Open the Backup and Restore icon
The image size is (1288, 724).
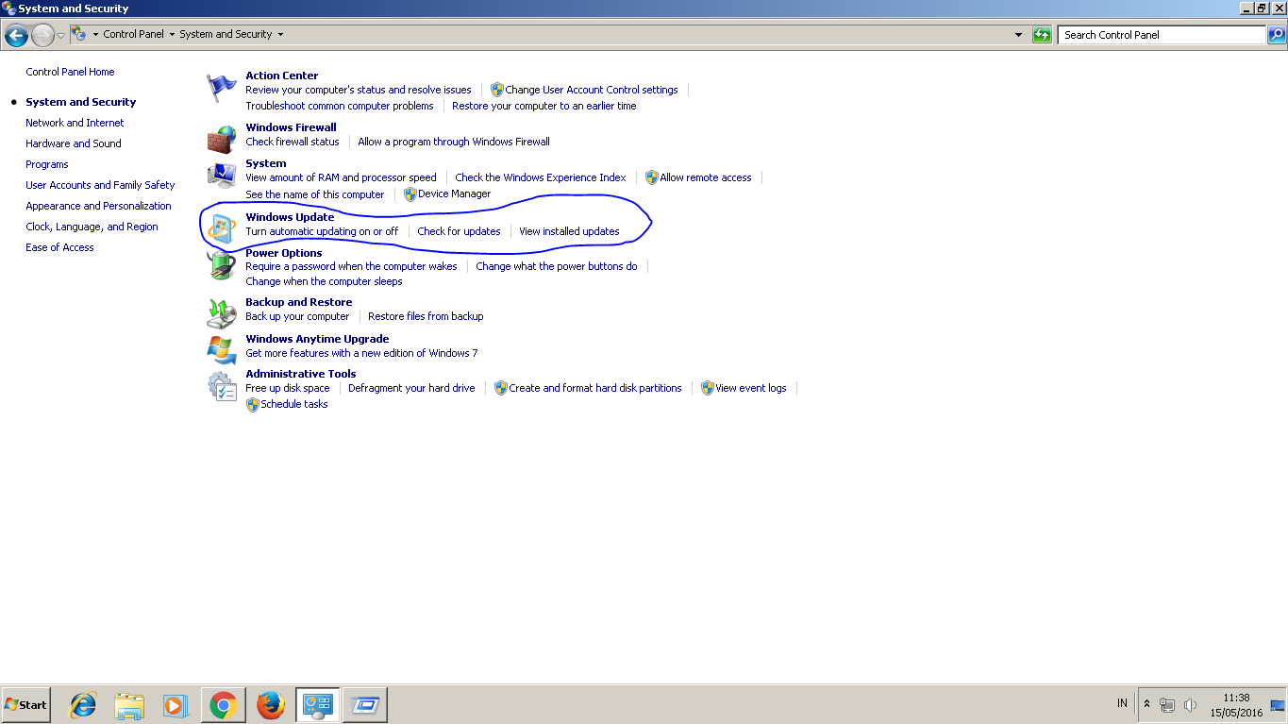(x=222, y=313)
